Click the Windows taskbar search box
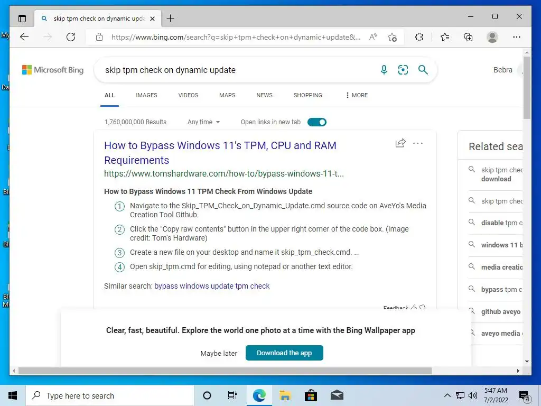This screenshot has width=541, height=406. [x=110, y=395]
